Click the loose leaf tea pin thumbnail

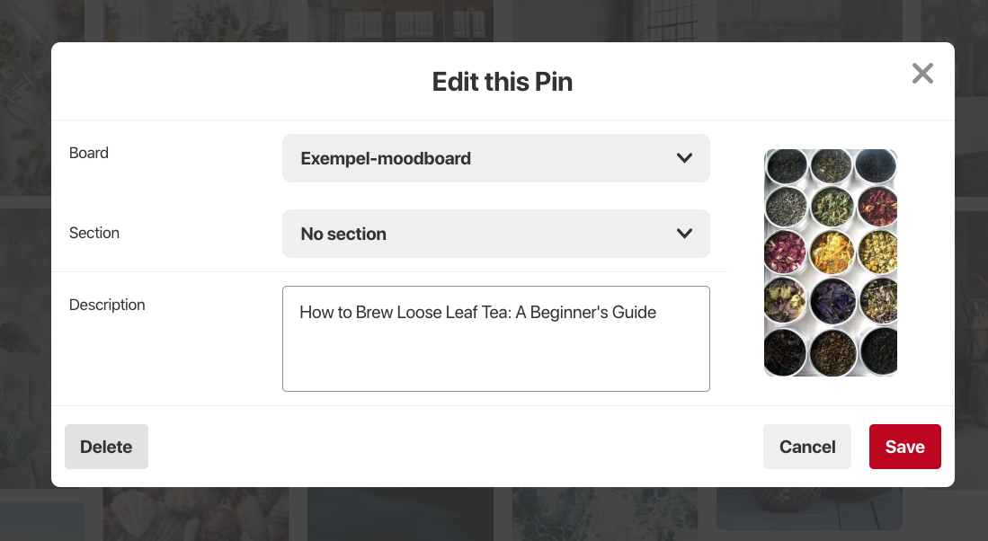pyautogui.click(x=831, y=262)
